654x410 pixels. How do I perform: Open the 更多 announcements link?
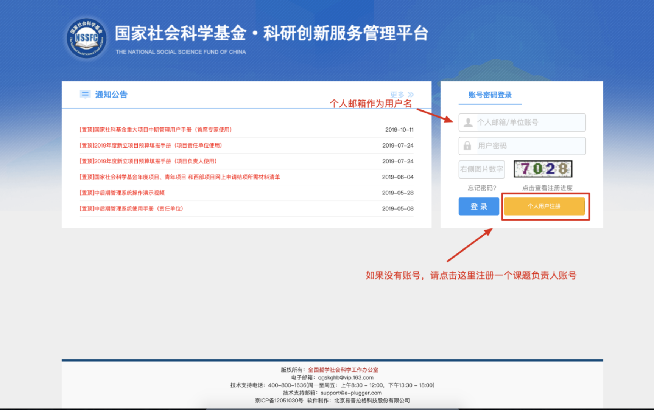pyautogui.click(x=402, y=95)
